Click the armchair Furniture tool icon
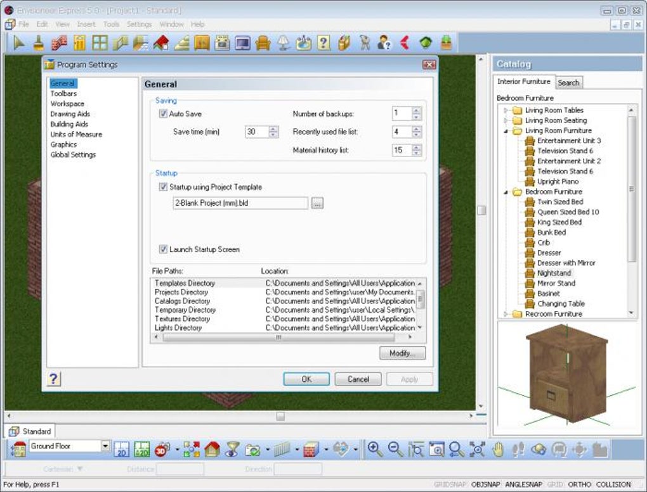 [263, 42]
